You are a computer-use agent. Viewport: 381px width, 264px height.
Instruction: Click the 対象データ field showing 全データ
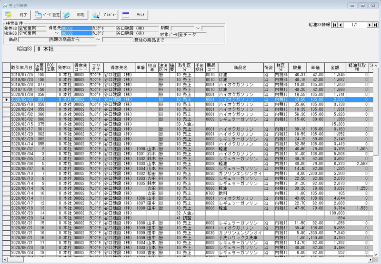190,34
